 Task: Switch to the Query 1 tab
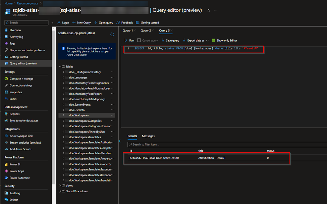point(127,31)
